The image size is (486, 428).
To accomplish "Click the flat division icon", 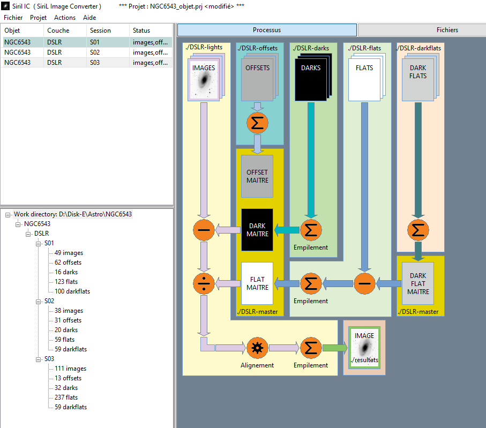I will point(204,283).
